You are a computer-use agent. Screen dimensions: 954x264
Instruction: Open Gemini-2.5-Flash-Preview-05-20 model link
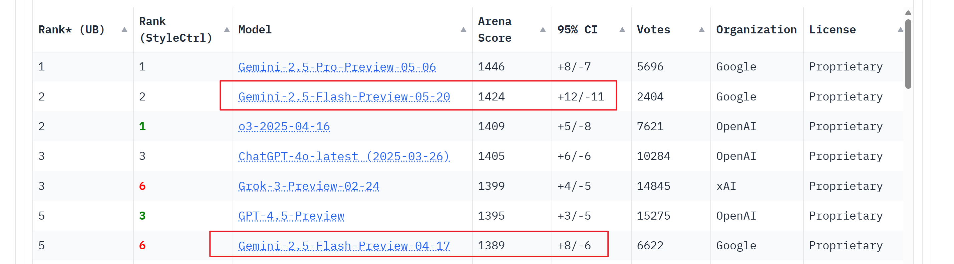(x=344, y=97)
